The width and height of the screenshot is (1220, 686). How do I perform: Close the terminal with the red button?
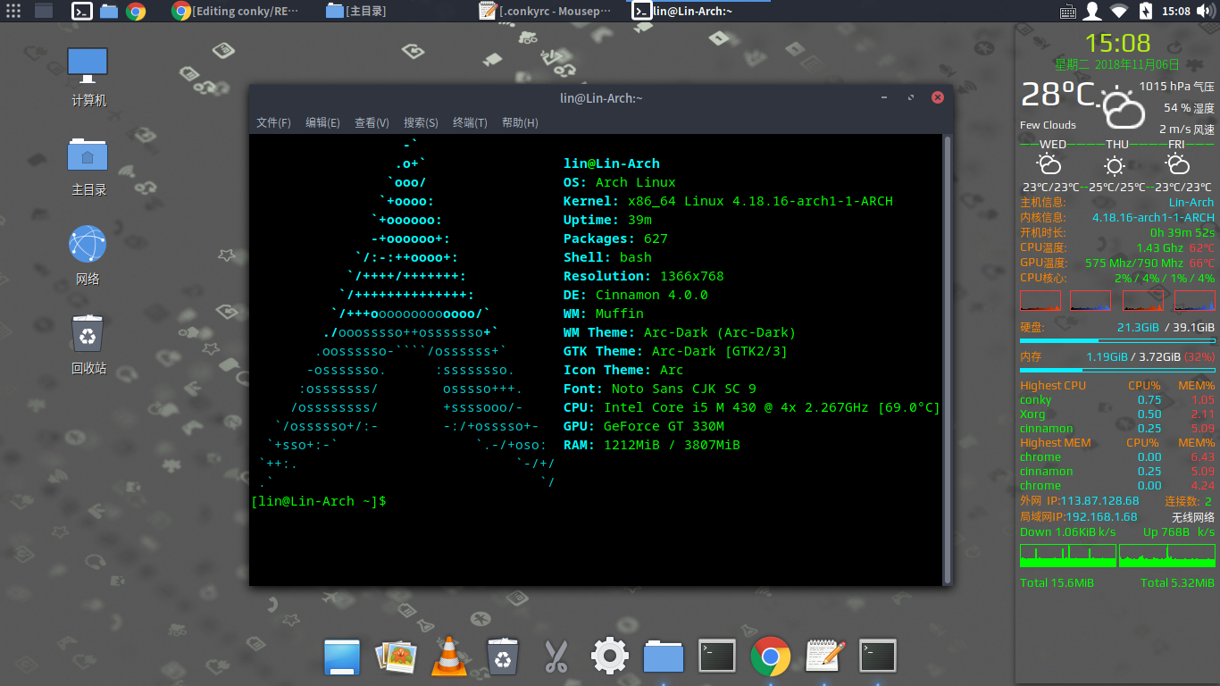point(937,97)
